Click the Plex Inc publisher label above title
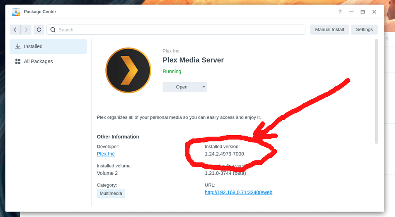 point(171,51)
